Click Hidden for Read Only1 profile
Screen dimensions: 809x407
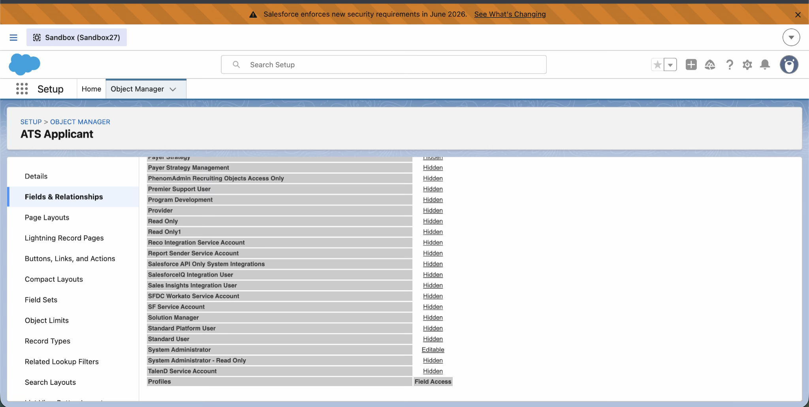(433, 232)
